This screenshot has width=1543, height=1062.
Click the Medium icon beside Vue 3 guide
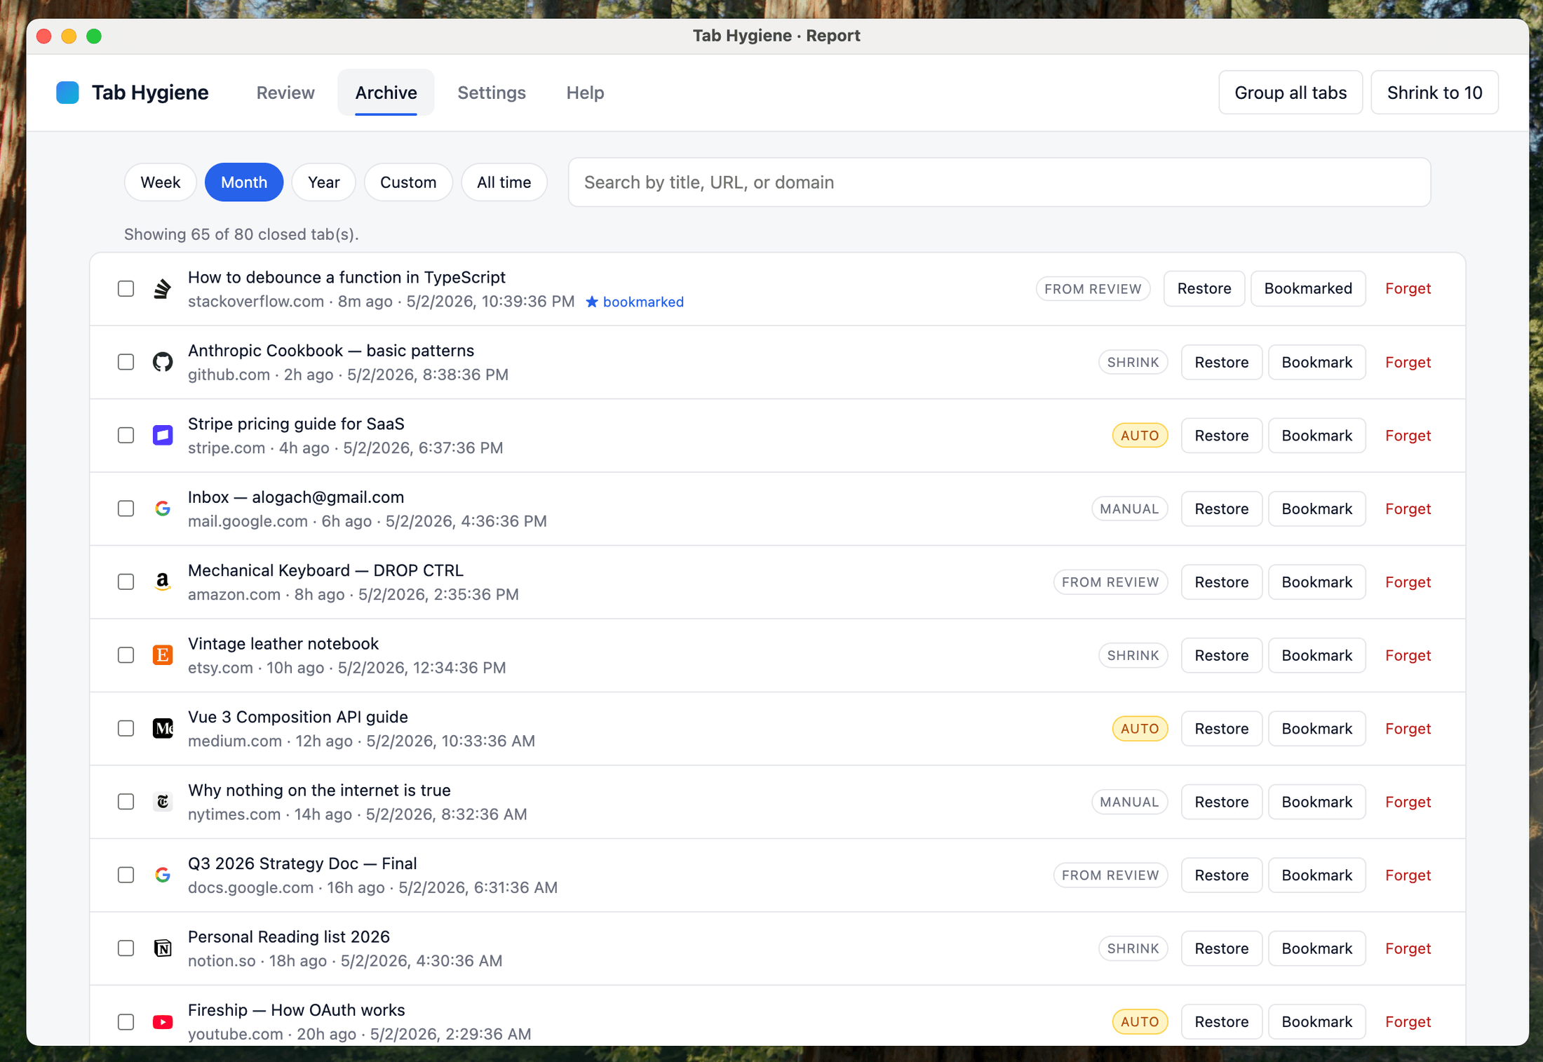(x=163, y=729)
